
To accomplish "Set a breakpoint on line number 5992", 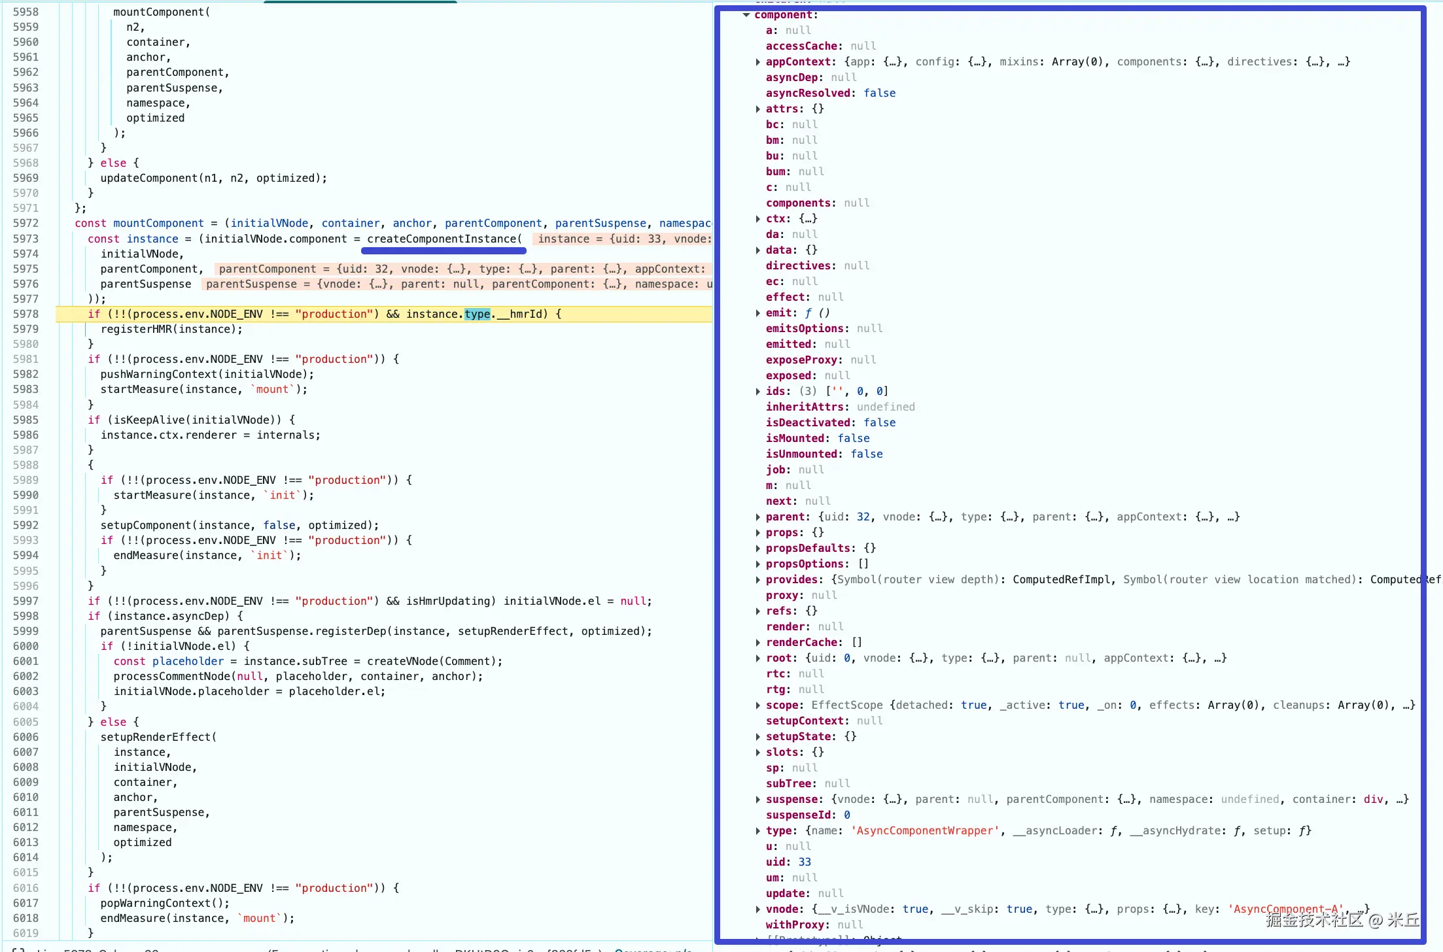I will (26, 526).
